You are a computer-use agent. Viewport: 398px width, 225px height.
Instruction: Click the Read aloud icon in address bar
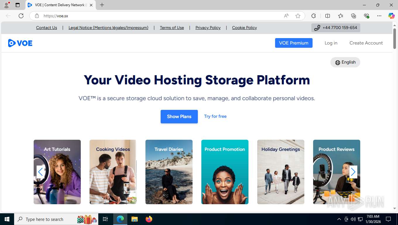[x=286, y=16]
